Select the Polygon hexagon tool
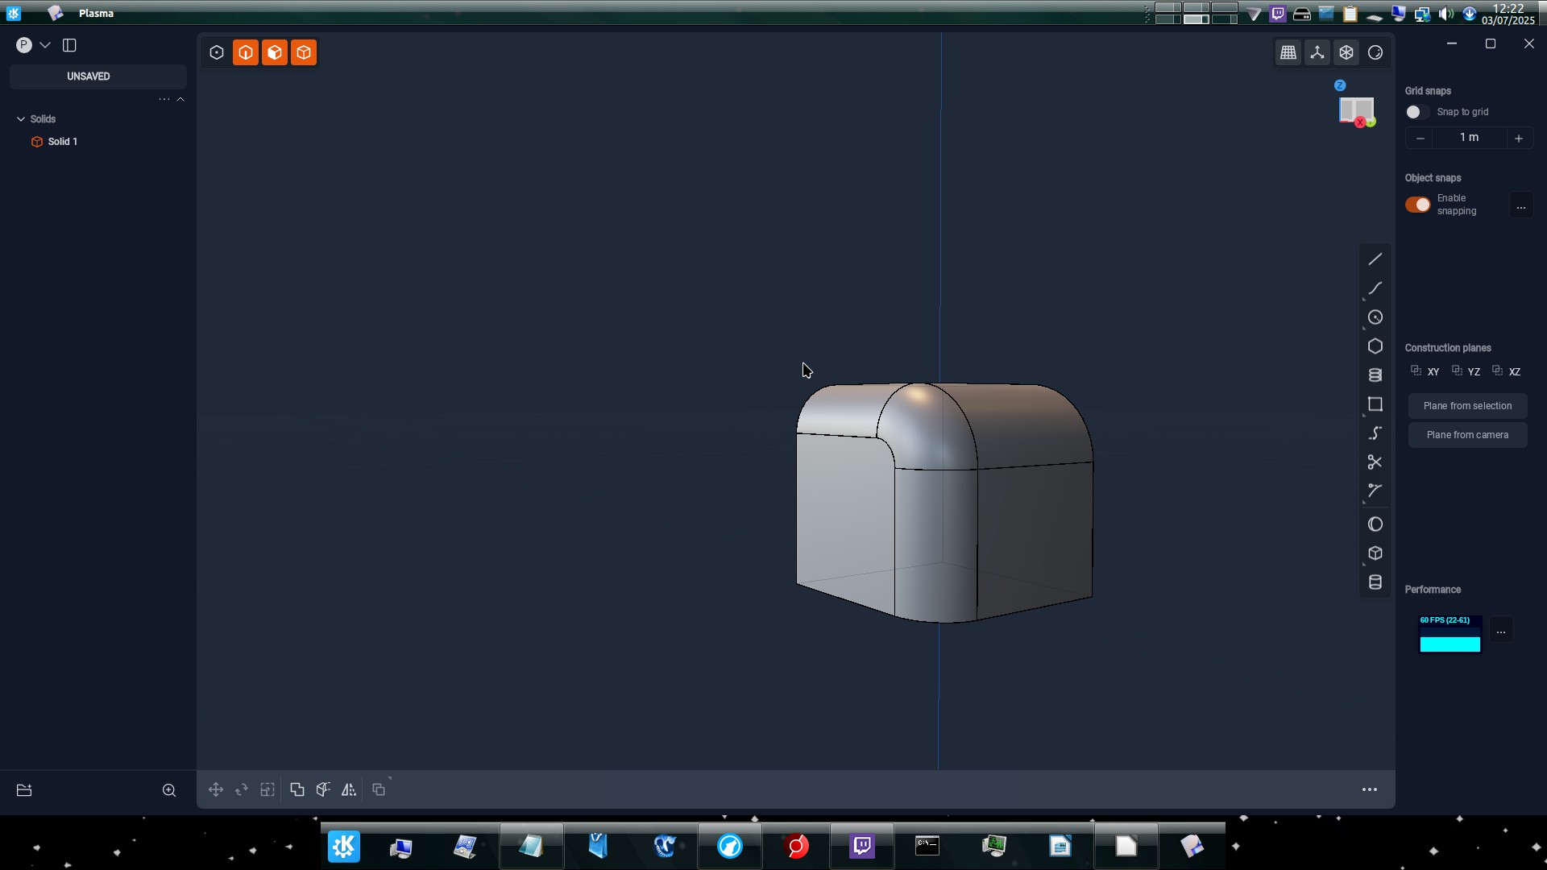Image resolution: width=1547 pixels, height=870 pixels. point(1375,346)
